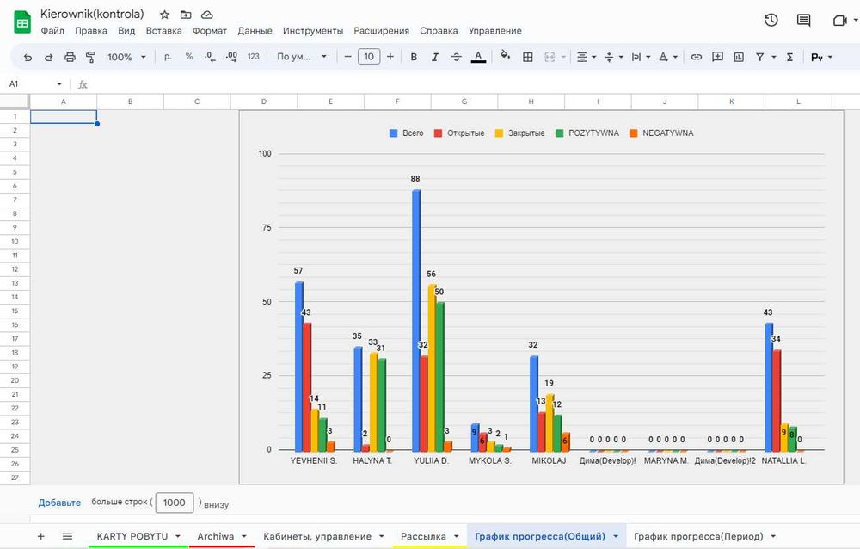Switch to KARTY POBYTU tab

132,536
